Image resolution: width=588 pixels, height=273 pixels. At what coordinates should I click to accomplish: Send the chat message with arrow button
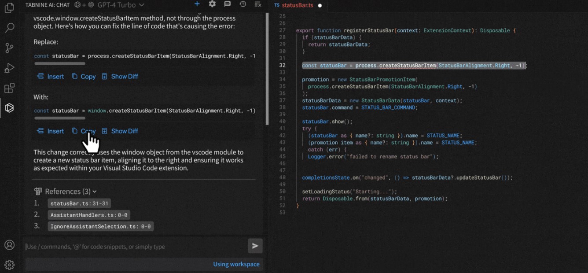[255, 246]
